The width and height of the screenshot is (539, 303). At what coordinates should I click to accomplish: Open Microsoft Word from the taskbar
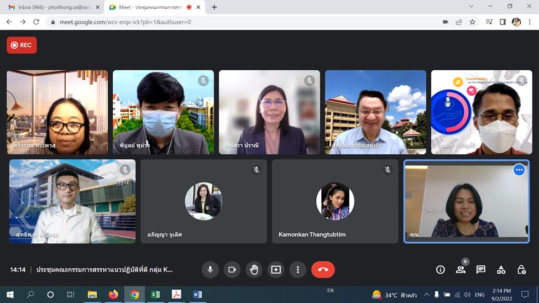[x=197, y=295]
